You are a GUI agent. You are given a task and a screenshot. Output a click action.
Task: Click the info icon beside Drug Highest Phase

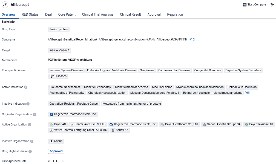coord(30,151)
